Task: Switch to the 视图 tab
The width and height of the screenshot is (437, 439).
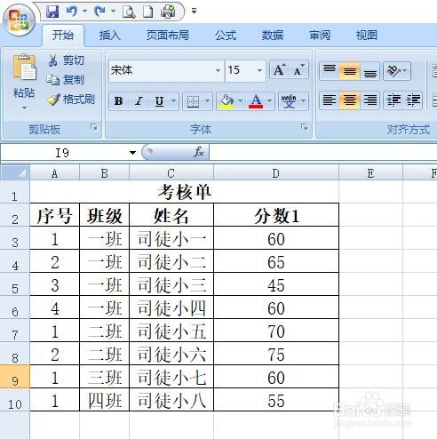Action: [367, 36]
